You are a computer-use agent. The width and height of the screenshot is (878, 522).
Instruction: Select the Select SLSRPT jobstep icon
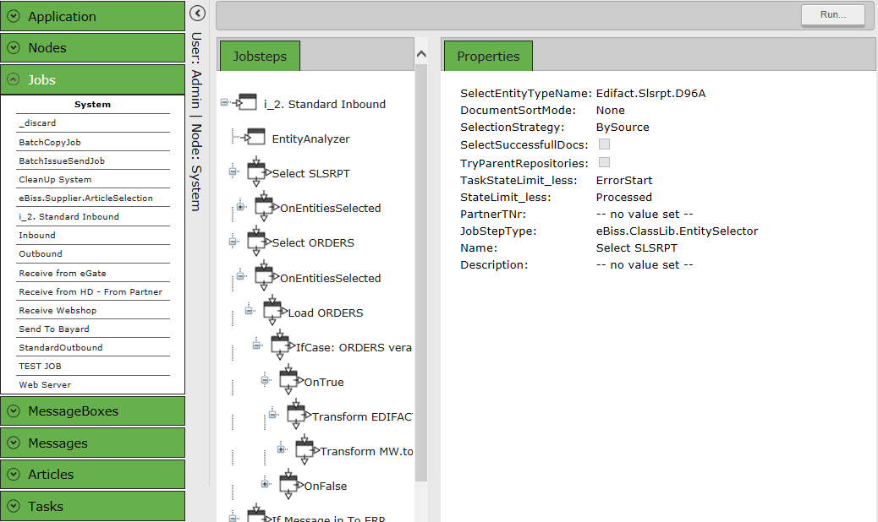(x=256, y=171)
